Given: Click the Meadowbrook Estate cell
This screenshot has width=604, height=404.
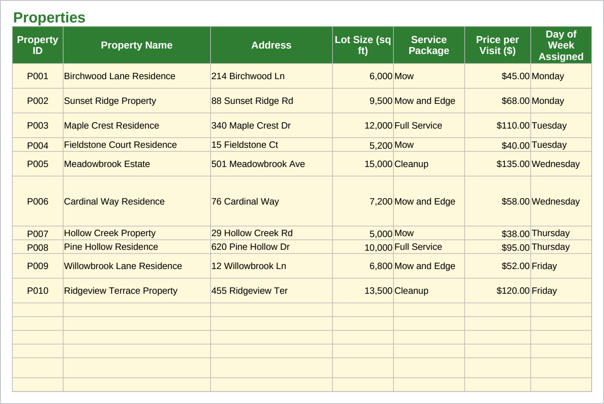Looking at the screenshot, I should [137, 164].
